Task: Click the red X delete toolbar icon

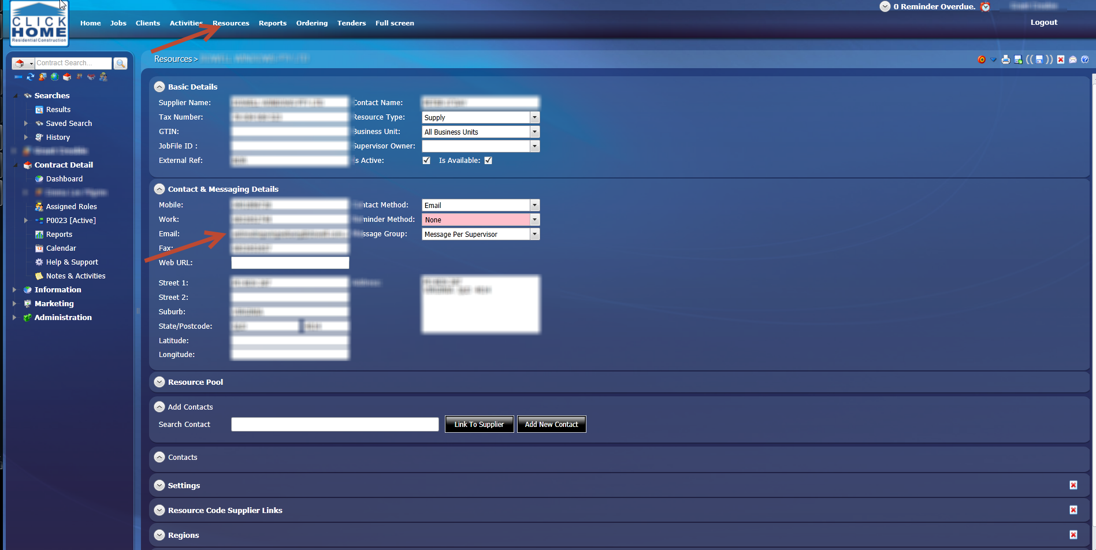Action: (x=1061, y=60)
